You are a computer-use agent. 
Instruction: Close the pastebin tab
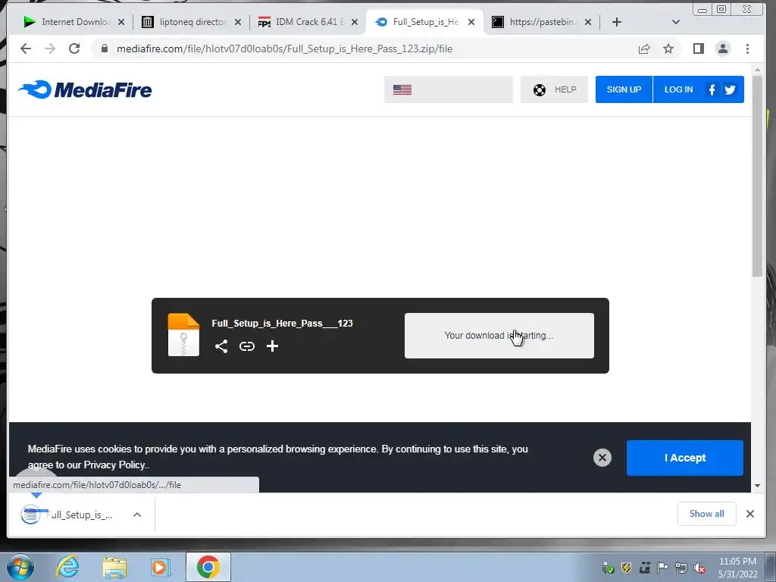pos(588,22)
